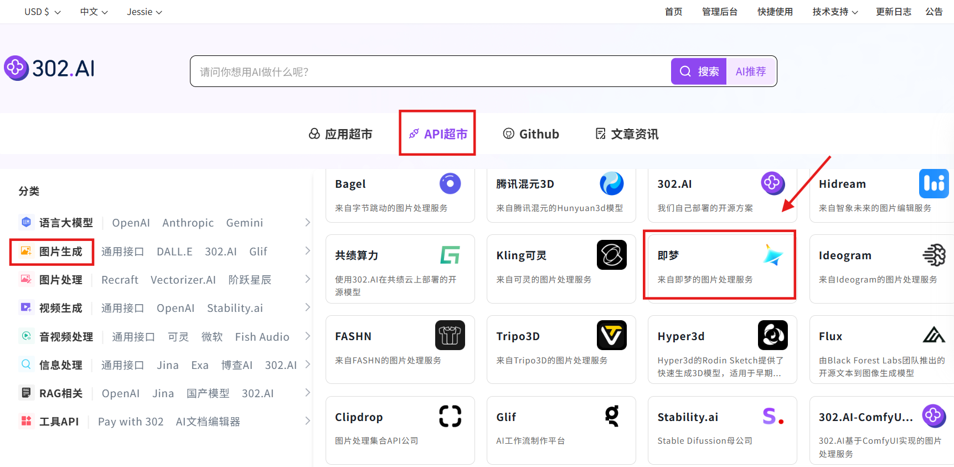Expand the RAG相关 row chevron
The image size is (954, 467).
308,393
